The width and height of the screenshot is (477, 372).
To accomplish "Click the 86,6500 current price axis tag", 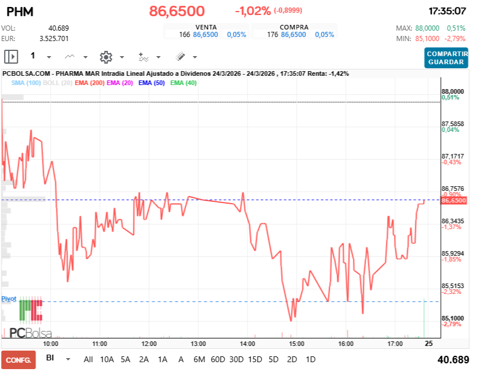I will tap(454, 201).
